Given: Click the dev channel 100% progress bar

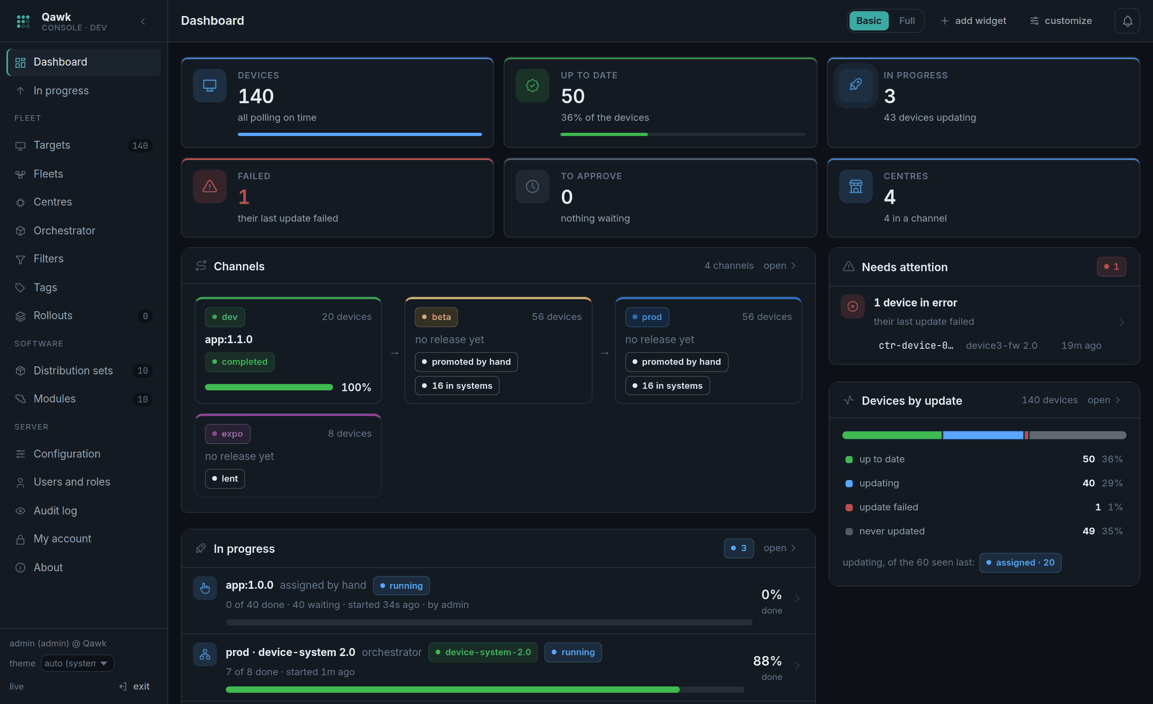Looking at the screenshot, I should point(268,387).
